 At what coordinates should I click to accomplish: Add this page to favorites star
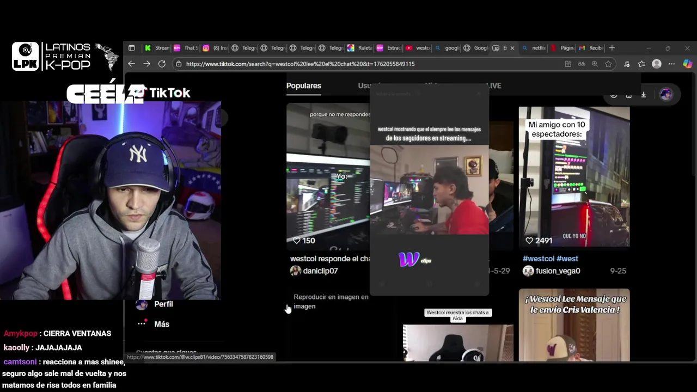coord(608,64)
